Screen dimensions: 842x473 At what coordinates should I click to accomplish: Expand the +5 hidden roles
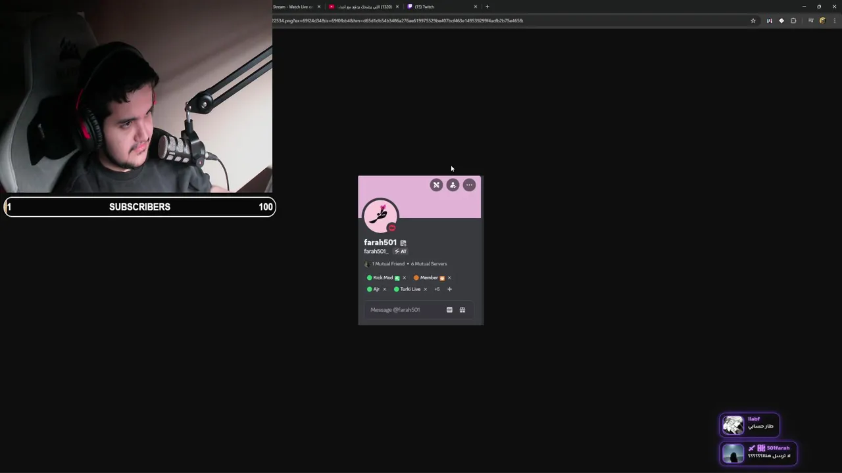click(437, 289)
